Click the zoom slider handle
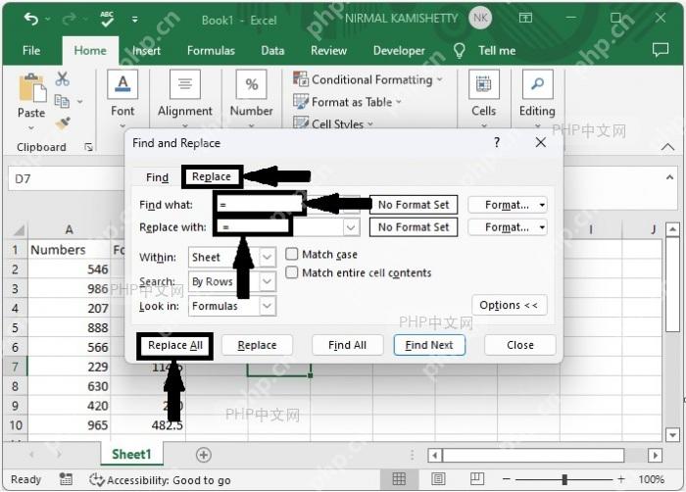This screenshot has height=492, width=686. [564, 479]
